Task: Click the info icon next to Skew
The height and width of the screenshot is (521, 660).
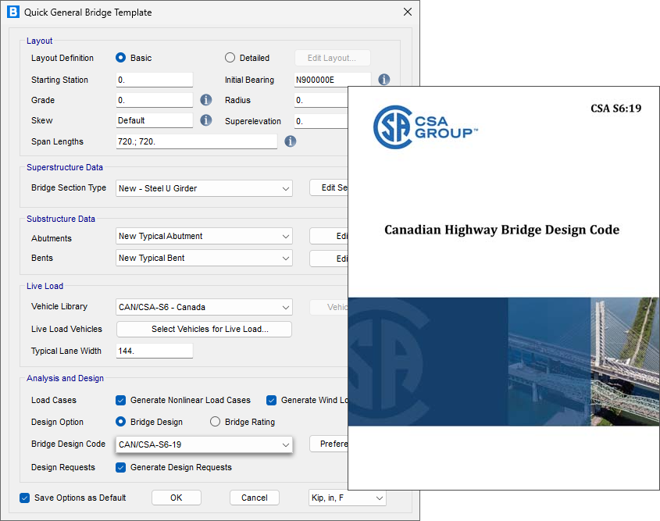Action: point(206,120)
